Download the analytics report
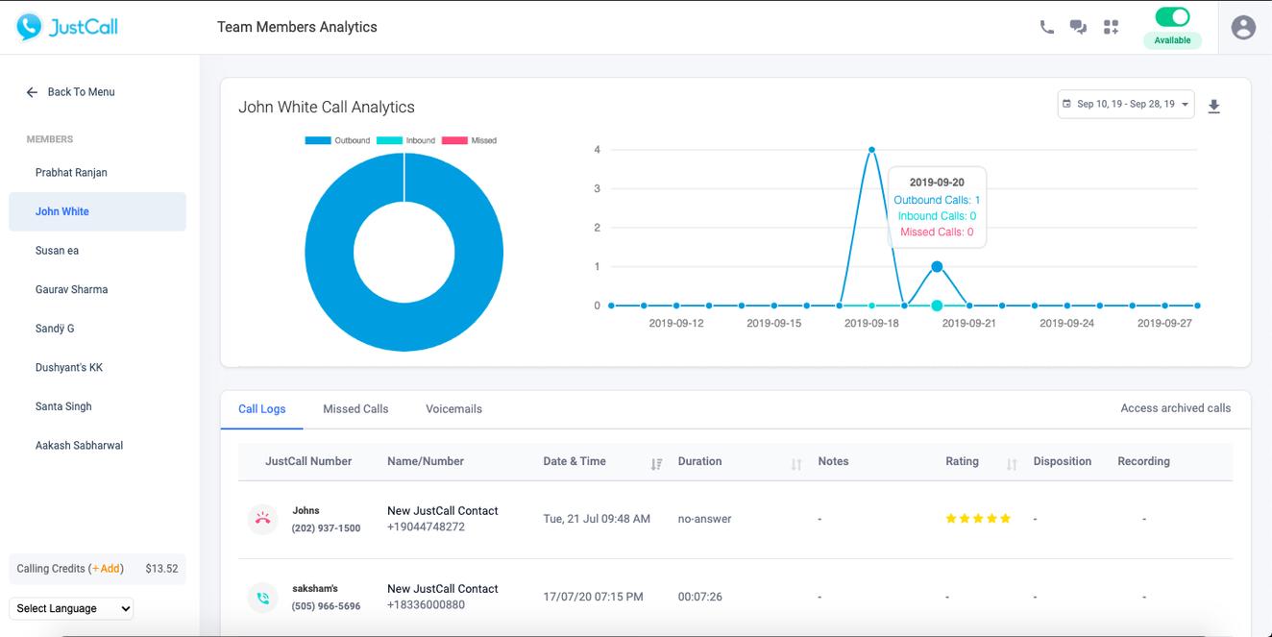 [x=1214, y=106]
